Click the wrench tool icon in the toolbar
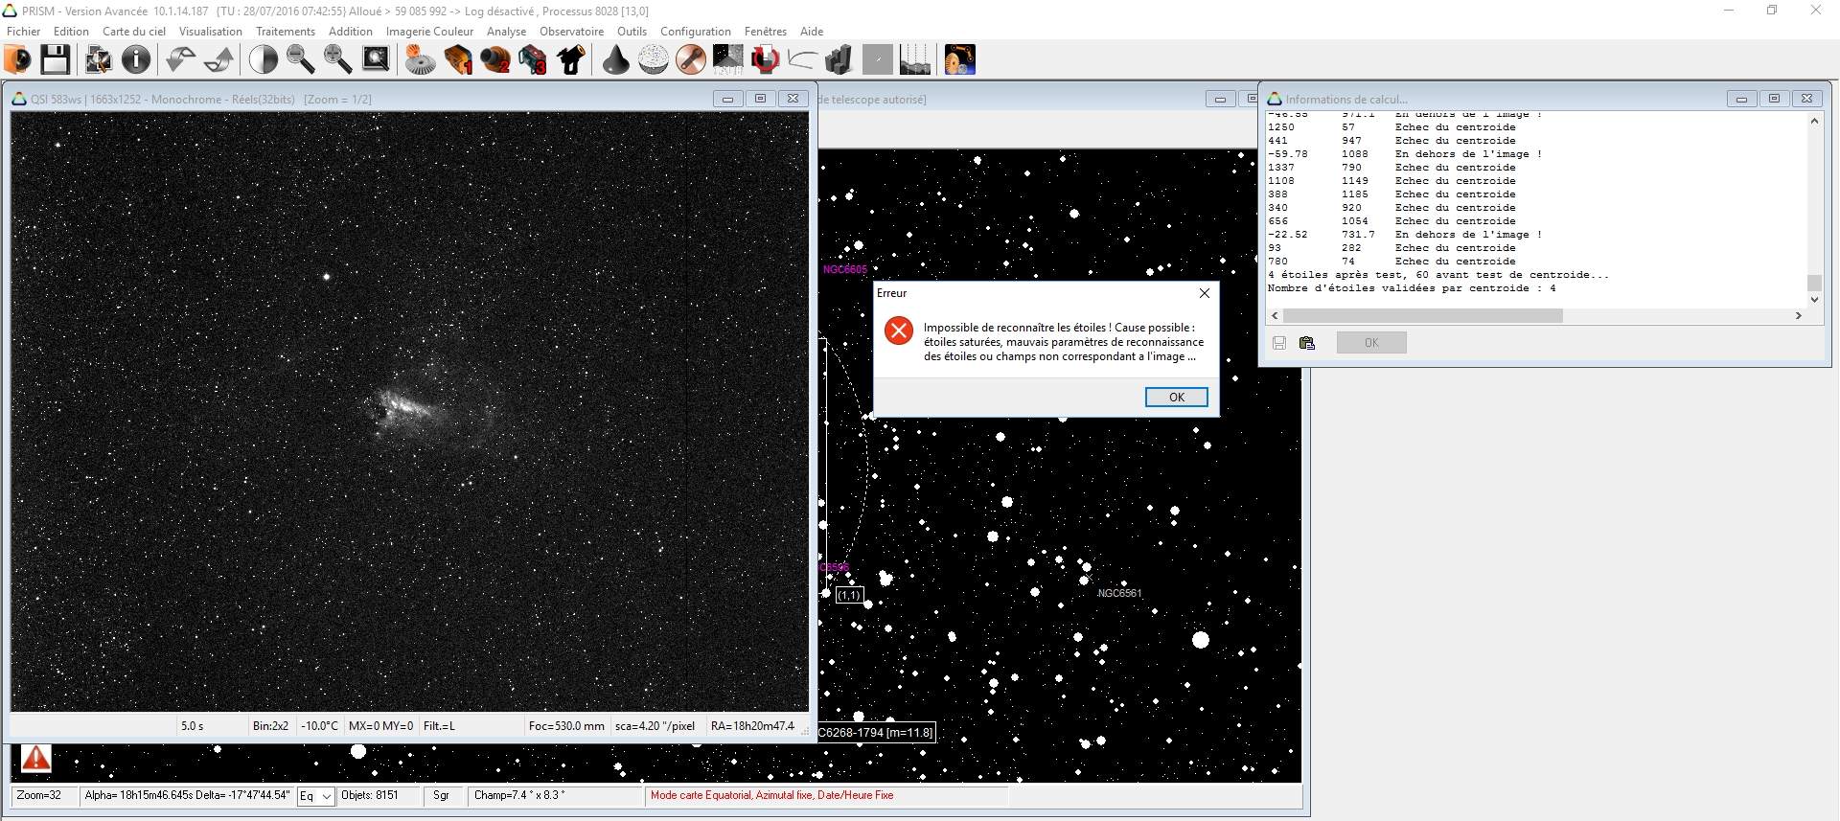The image size is (1840, 821). [x=690, y=59]
